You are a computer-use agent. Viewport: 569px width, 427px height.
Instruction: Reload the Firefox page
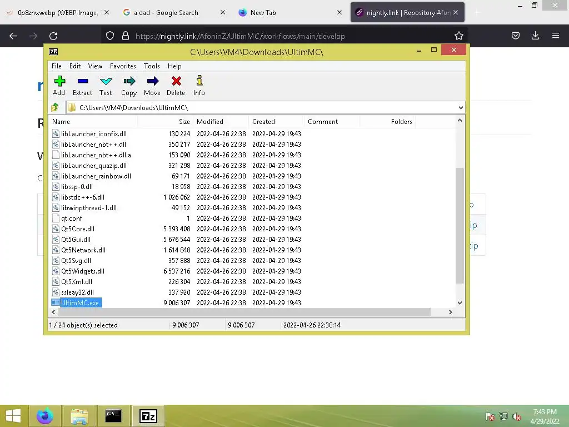[53, 36]
